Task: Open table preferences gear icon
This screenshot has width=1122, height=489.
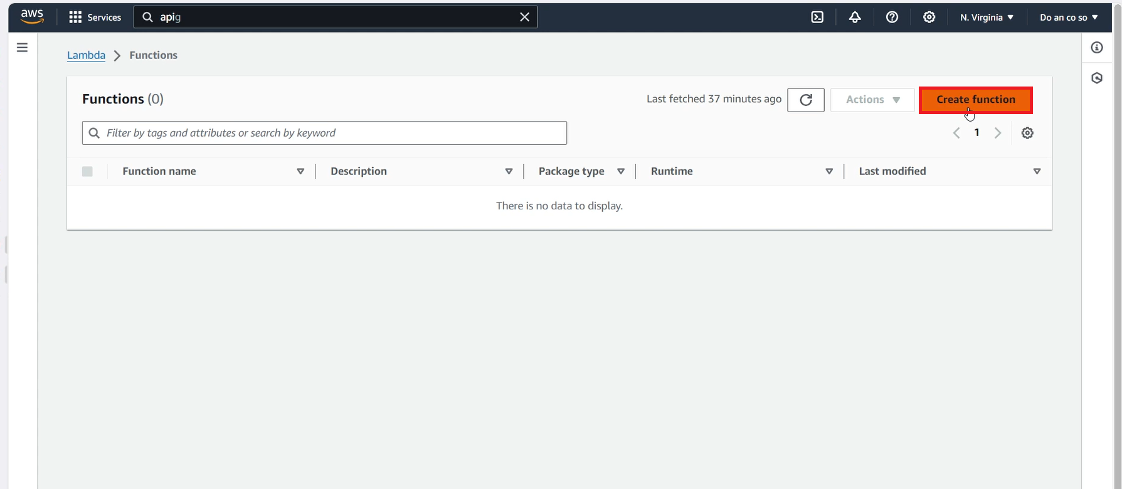Action: click(x=1027, y=133)
